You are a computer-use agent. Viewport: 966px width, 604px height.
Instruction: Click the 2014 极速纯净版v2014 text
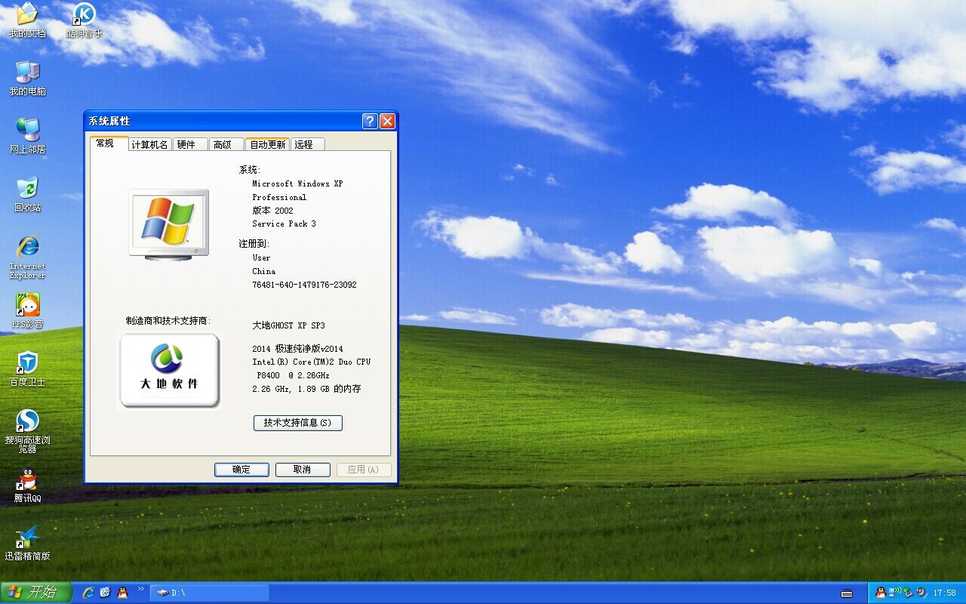298,349
